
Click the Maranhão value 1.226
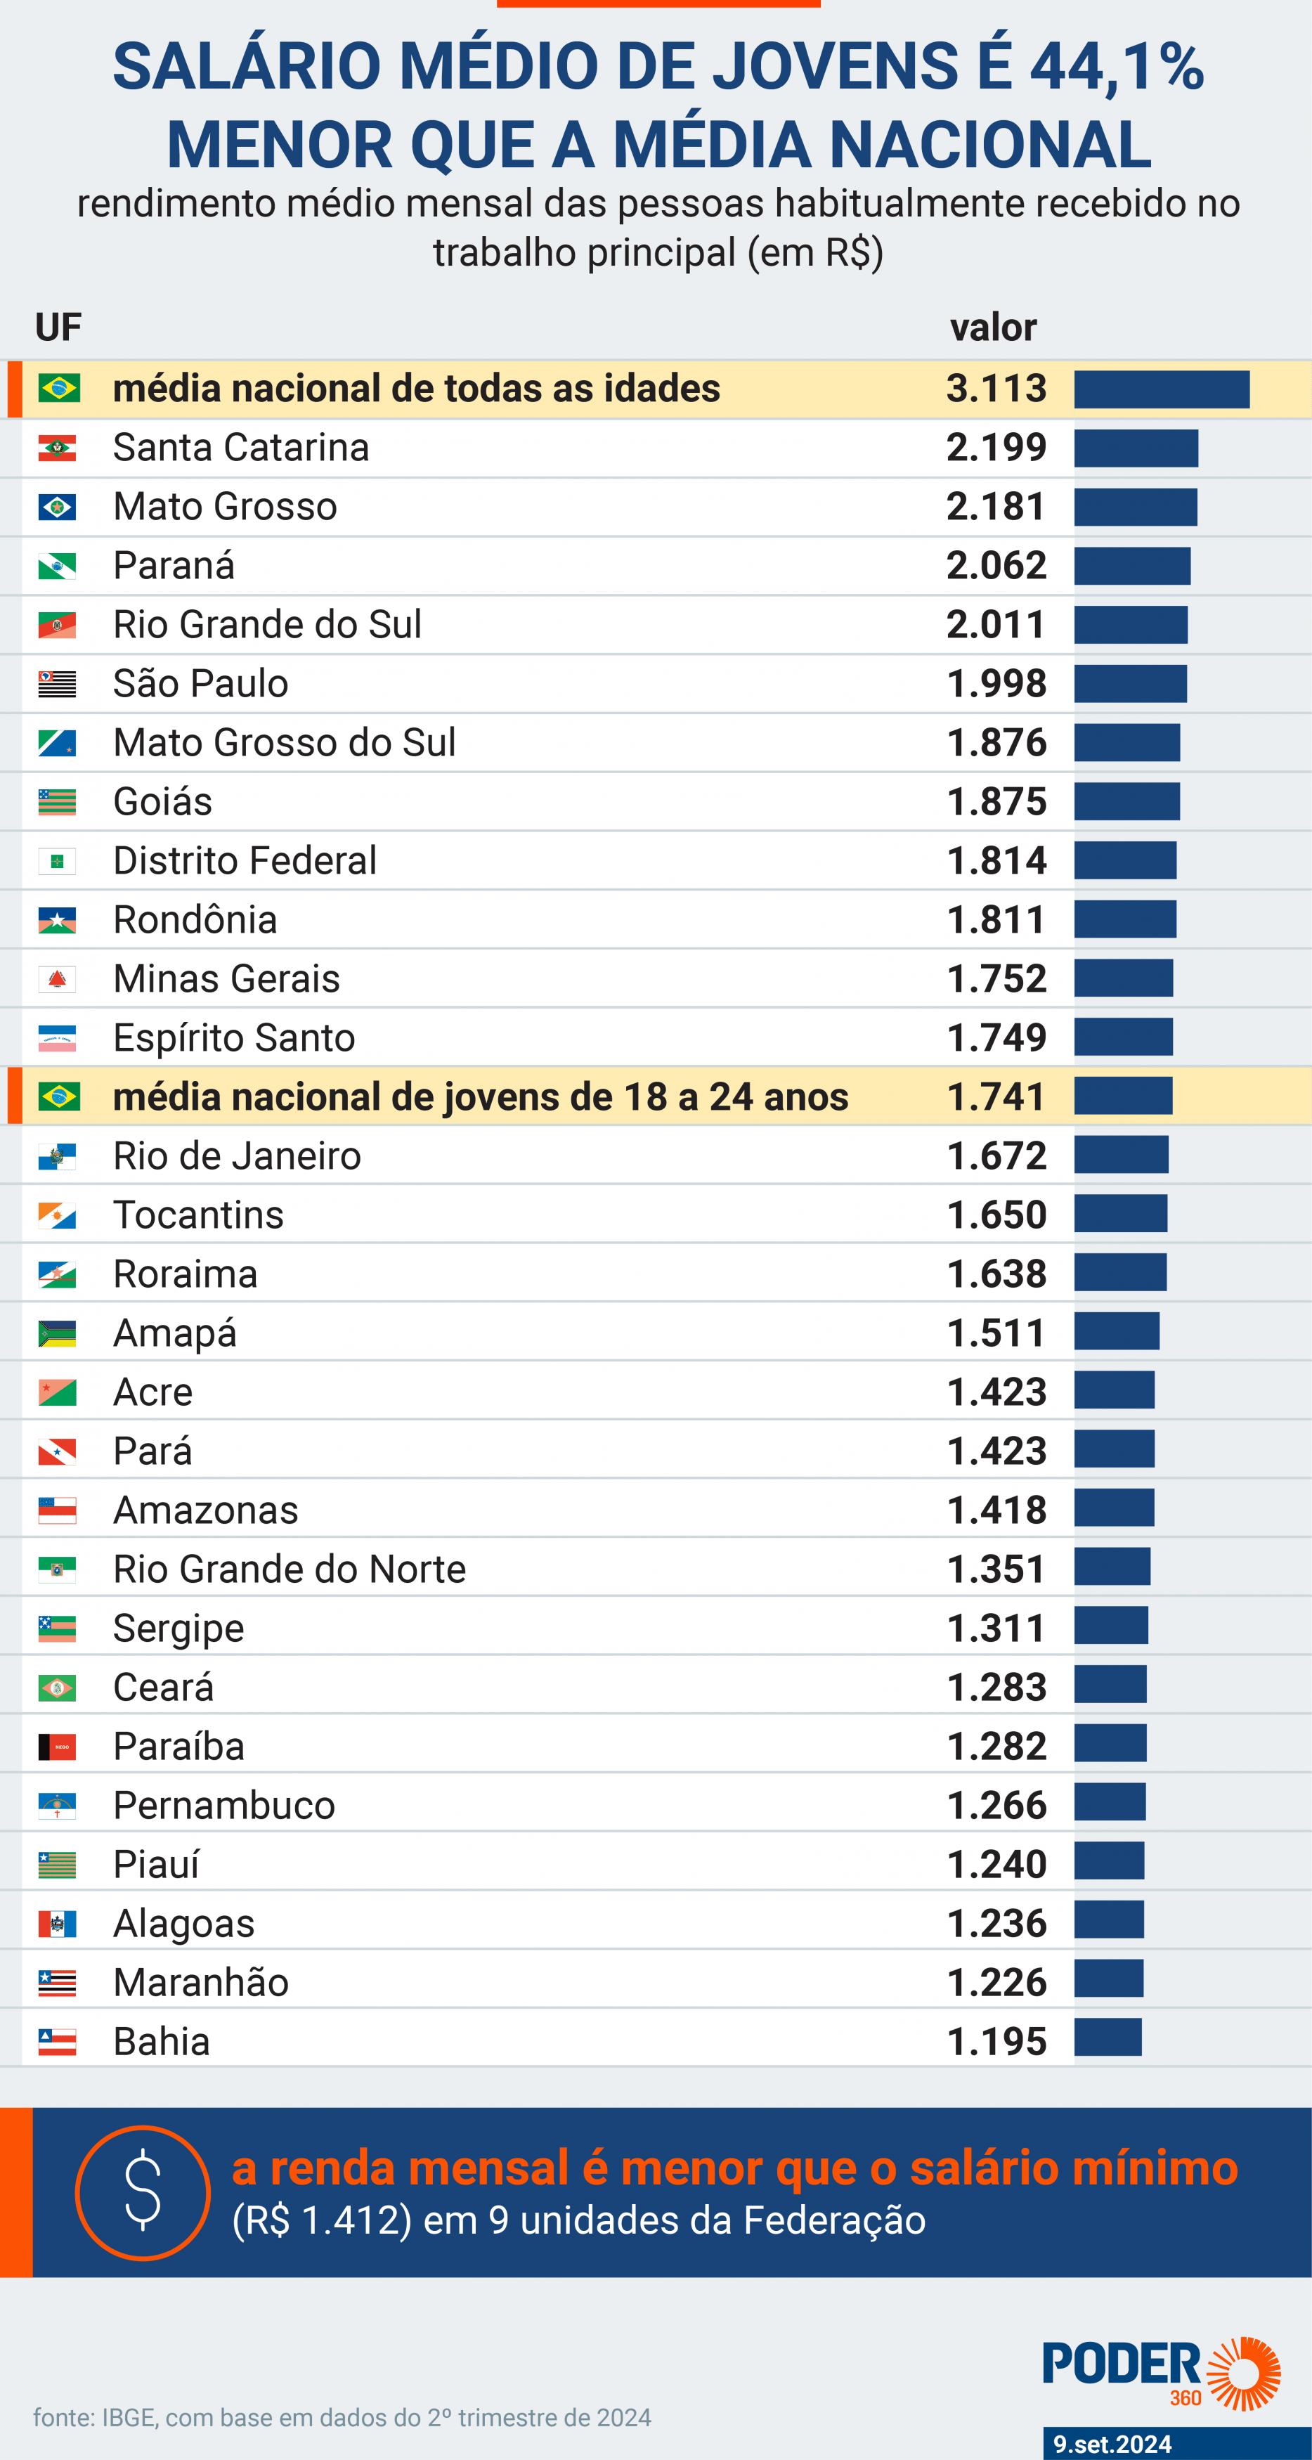point(997,1983)
